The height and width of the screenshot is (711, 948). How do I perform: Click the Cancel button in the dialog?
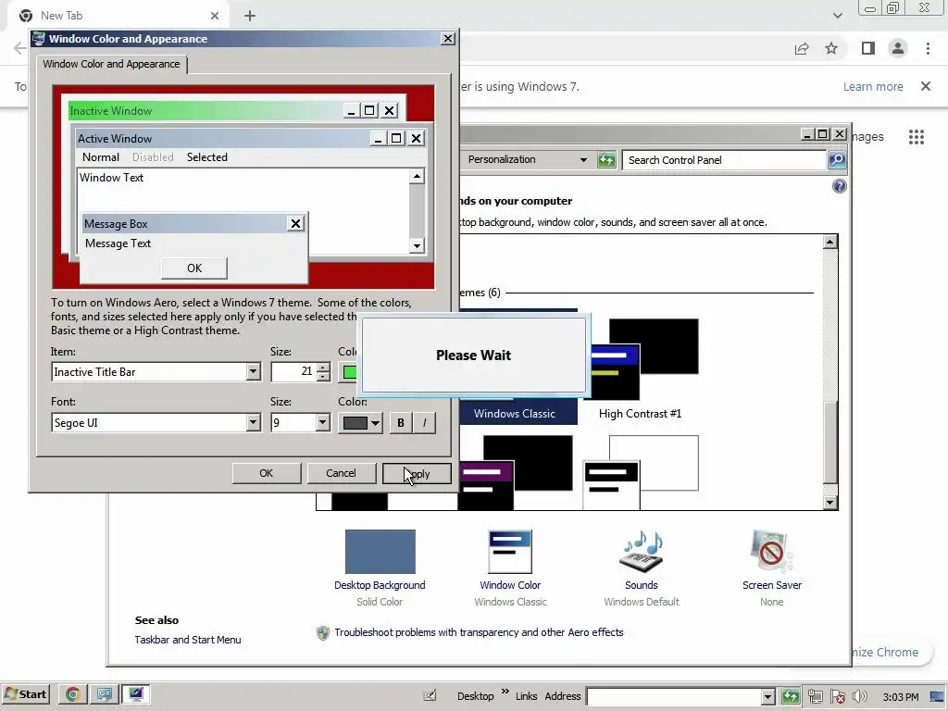341,473
